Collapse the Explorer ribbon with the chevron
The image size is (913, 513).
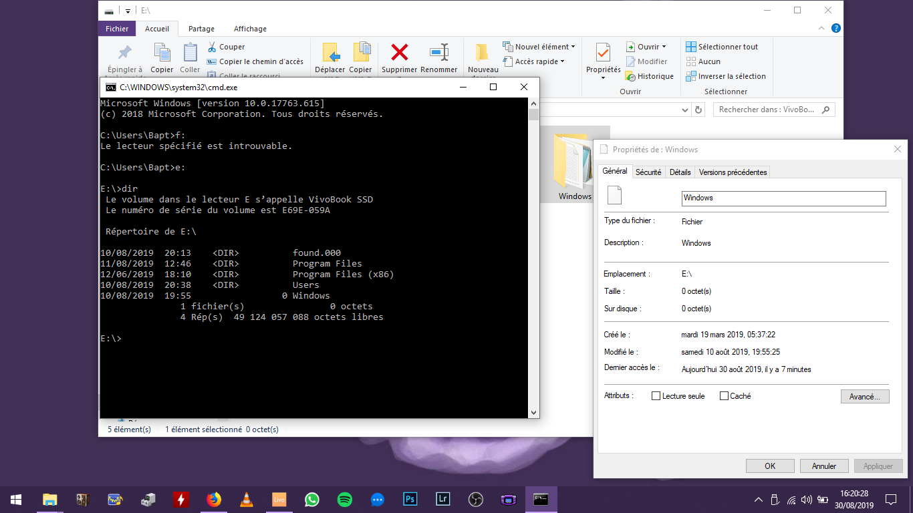click(822, 29)
